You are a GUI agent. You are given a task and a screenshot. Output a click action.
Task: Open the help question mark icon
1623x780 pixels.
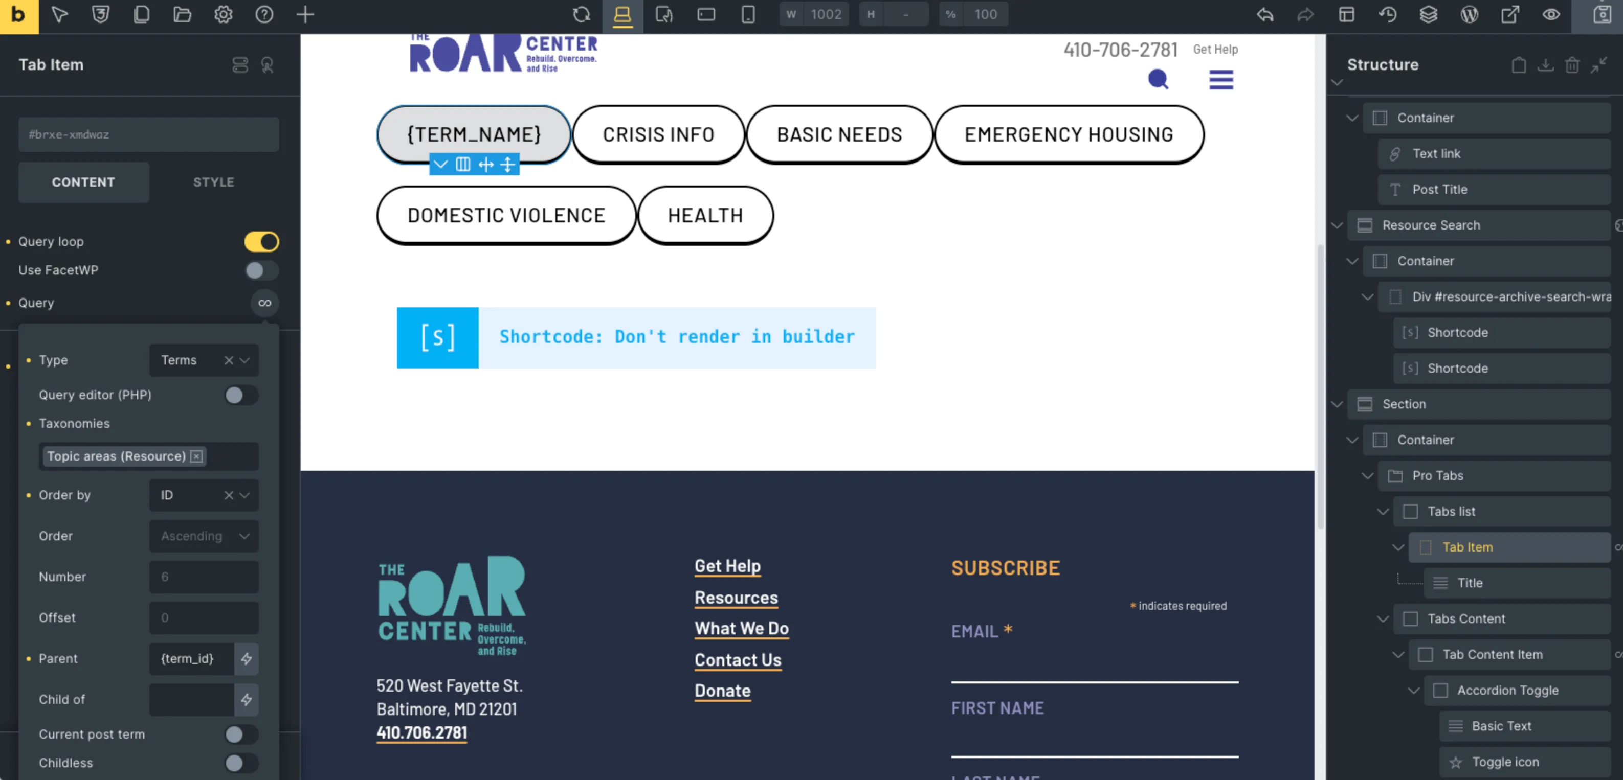[x=264, y=14]
